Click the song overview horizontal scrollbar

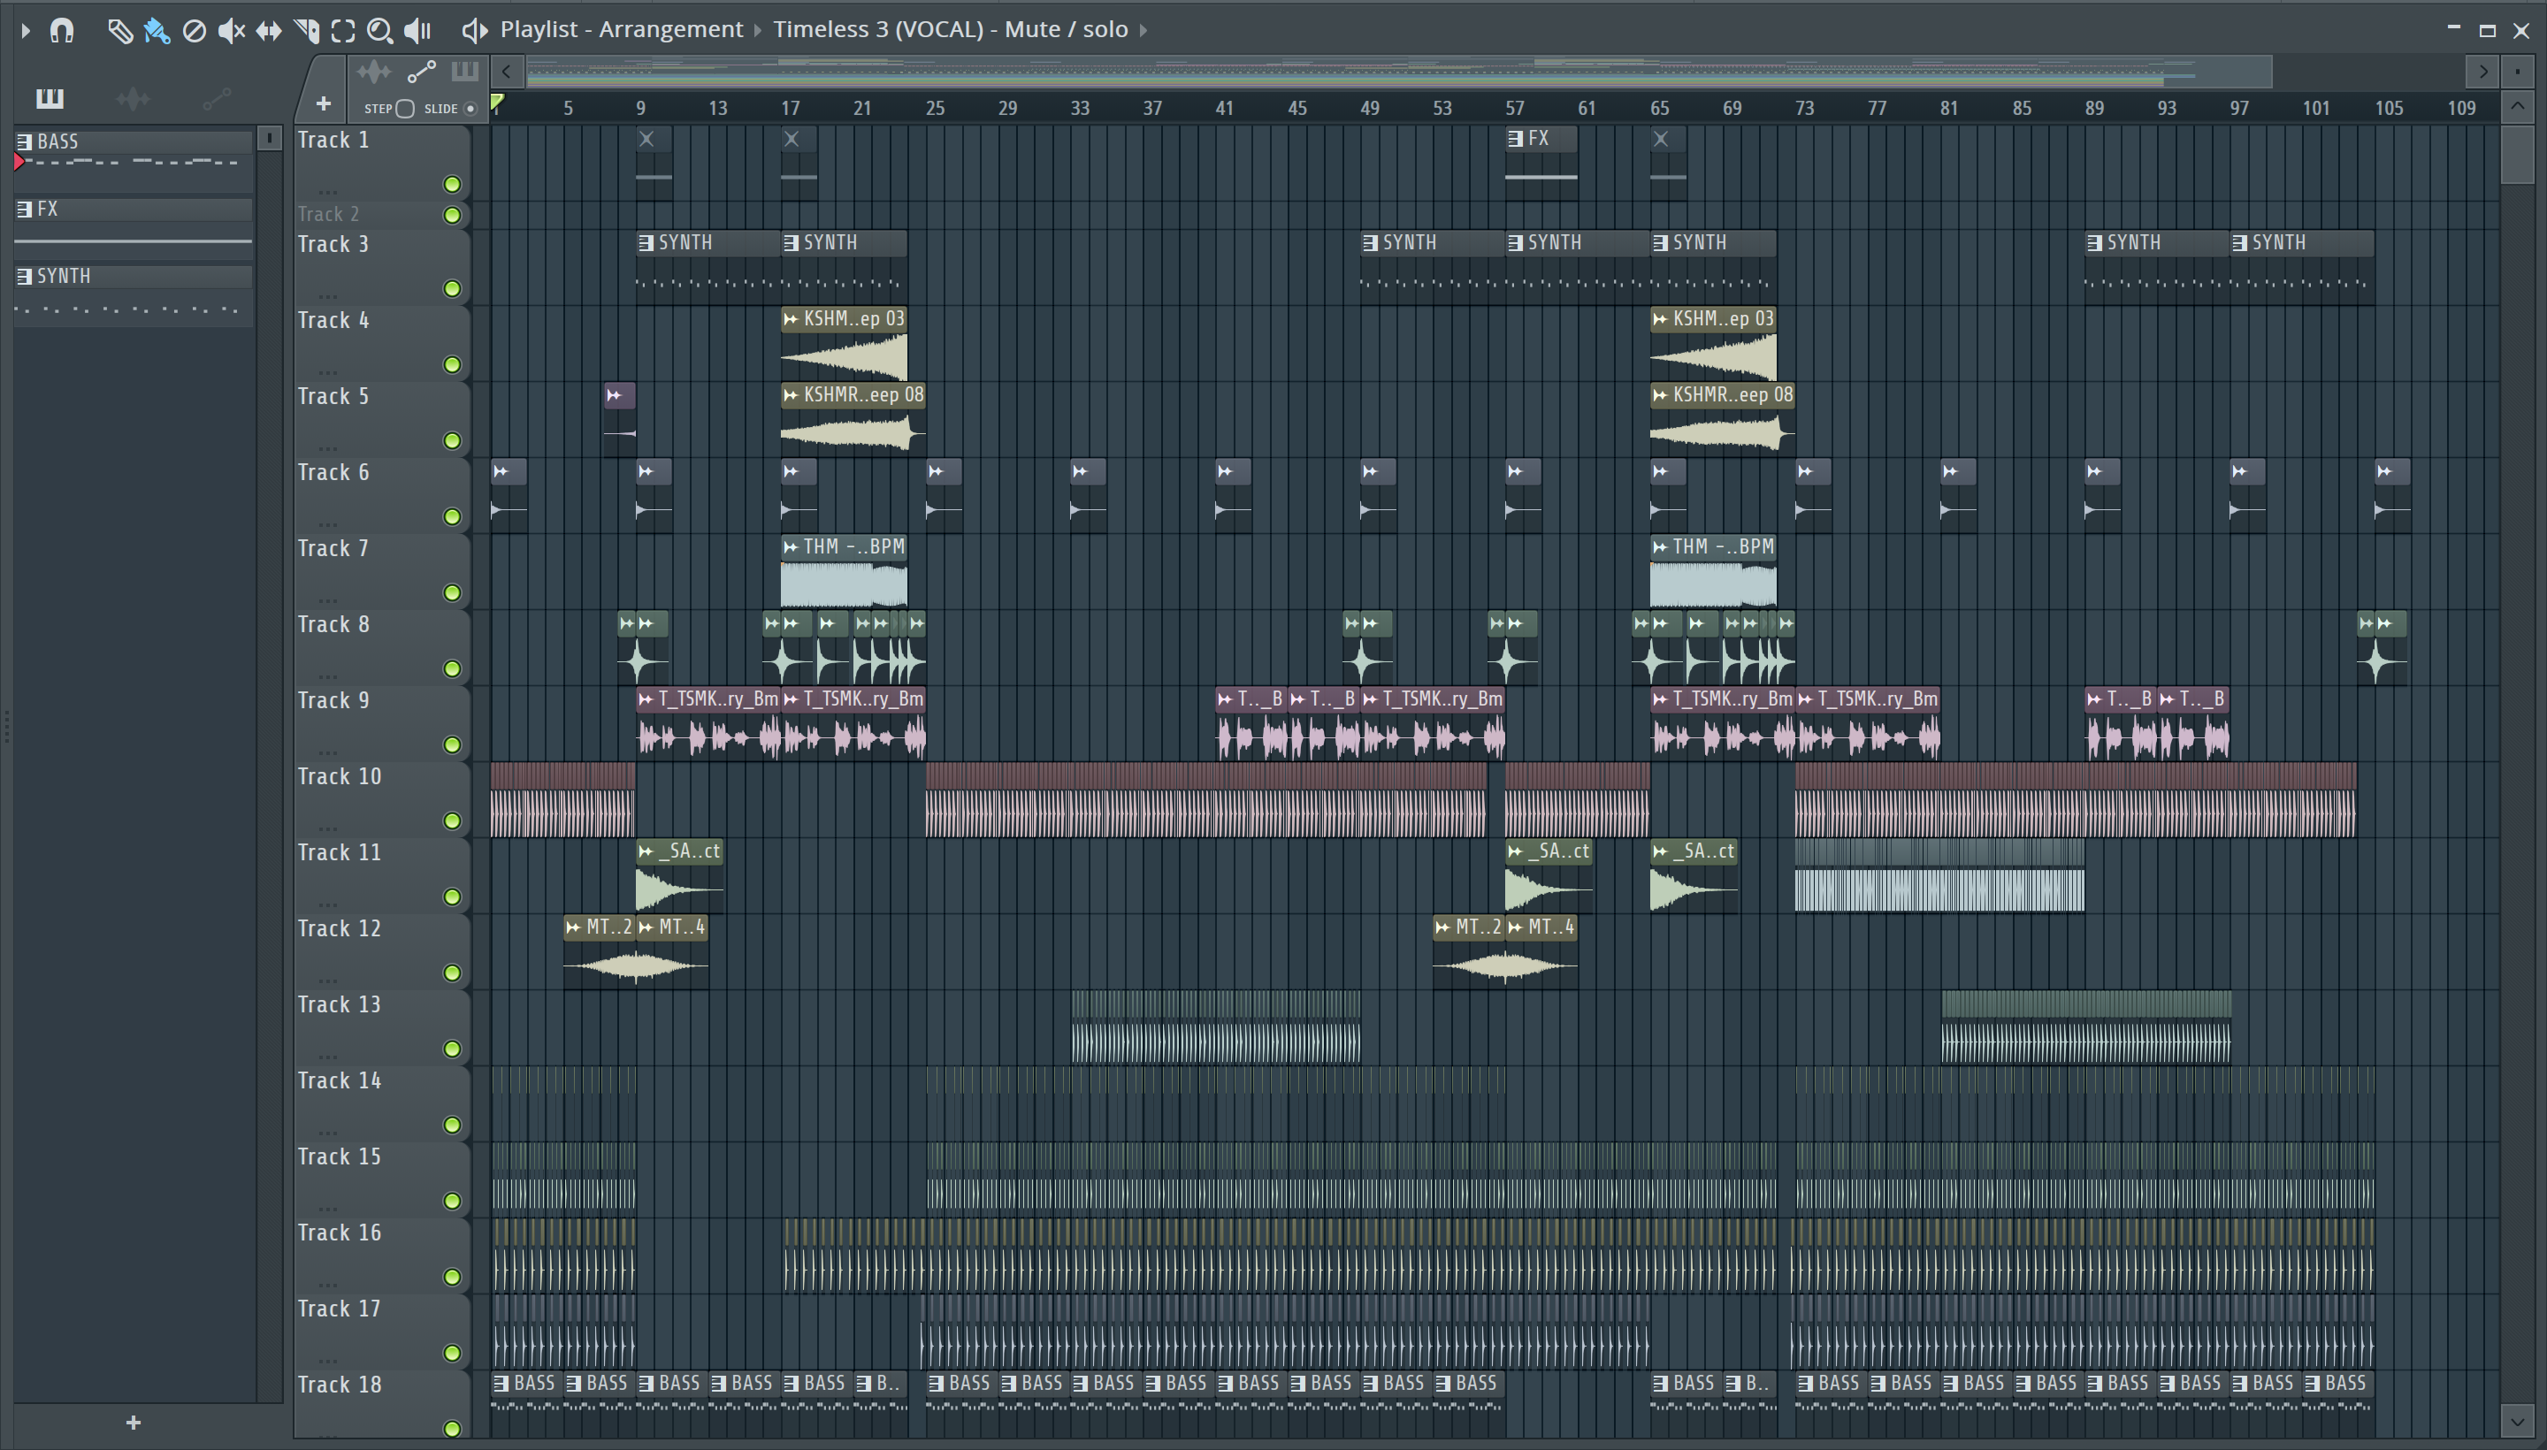(x=1398, y=72)
